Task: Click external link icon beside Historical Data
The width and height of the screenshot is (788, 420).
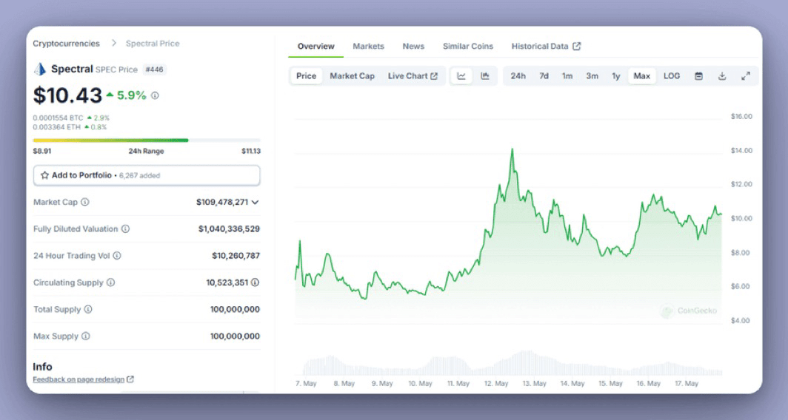Action: pyautogui.click(x=576, y=46)
